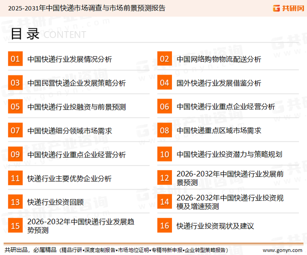Click the footer slogan 共研出品，必属精品
Screen dimensions: 307x255
tap(31, 250)
